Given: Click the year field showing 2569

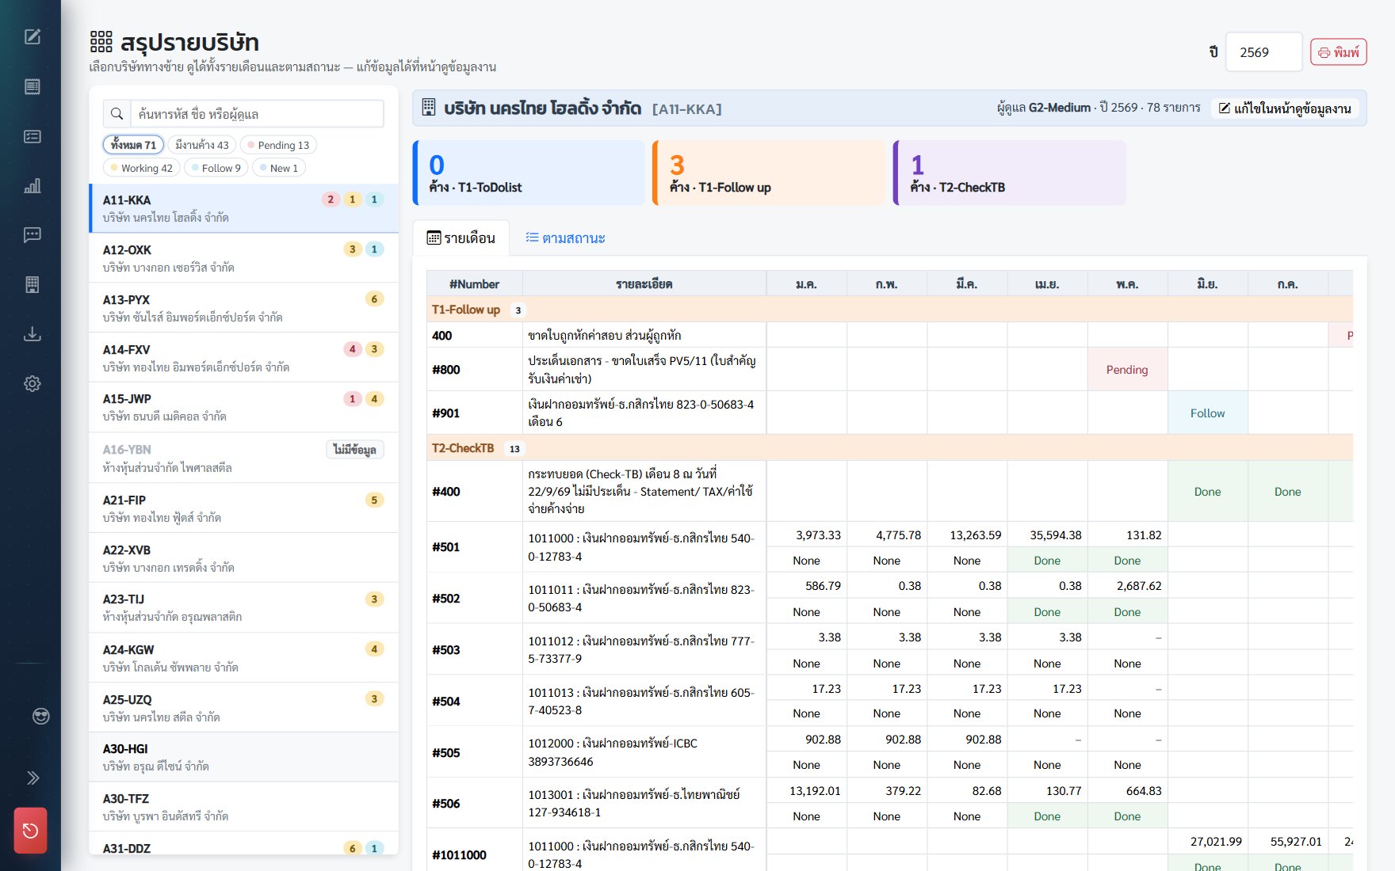Looking at the screenshot, I should pyautogui.click(x=1263, y=52).
